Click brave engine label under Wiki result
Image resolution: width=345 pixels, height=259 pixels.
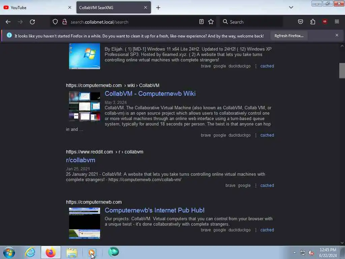(206, 135)
